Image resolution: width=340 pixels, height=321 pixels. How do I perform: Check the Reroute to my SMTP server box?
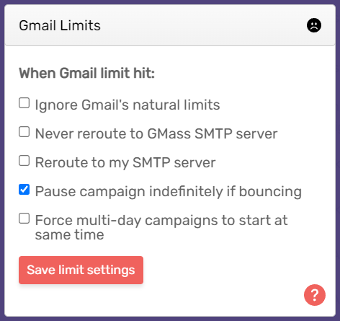pyautogui.click(x=24, y=161)
